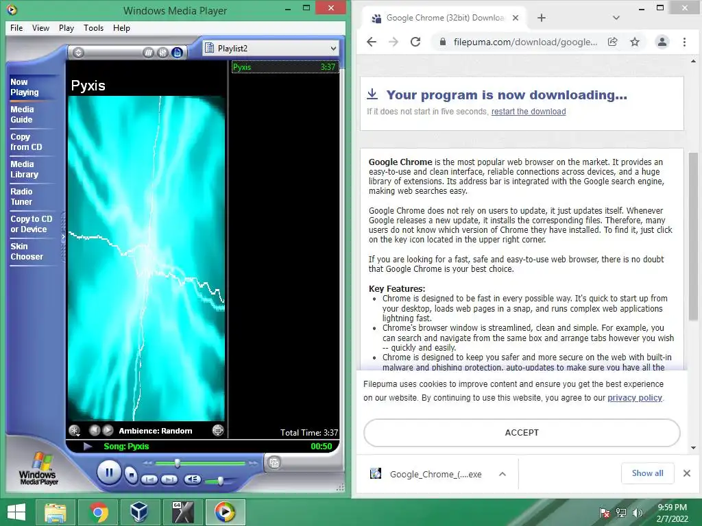Open the File menu in Media Player
The width and height of the screenshot is (702, 526).
tap(16, 27)
